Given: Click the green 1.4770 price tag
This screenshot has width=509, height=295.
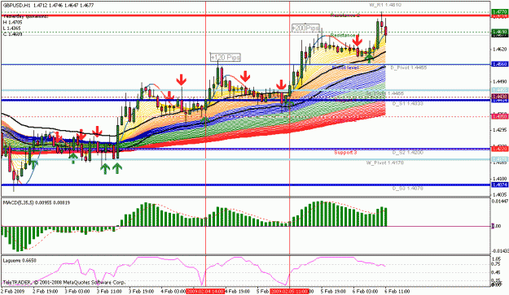Looking at the screenshot, I should [x=500, y=11].
